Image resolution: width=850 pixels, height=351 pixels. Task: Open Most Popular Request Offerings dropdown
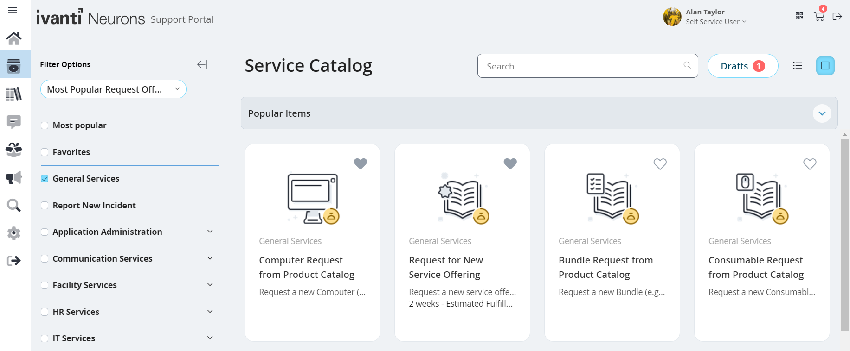113,89
